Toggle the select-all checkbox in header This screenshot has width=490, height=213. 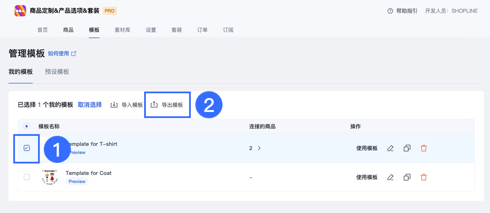27,126
